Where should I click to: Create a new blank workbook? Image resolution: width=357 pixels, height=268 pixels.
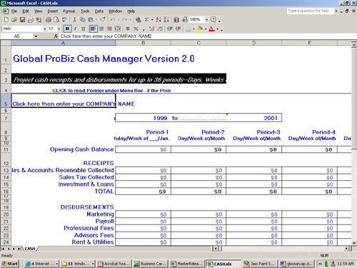(6, 20)
